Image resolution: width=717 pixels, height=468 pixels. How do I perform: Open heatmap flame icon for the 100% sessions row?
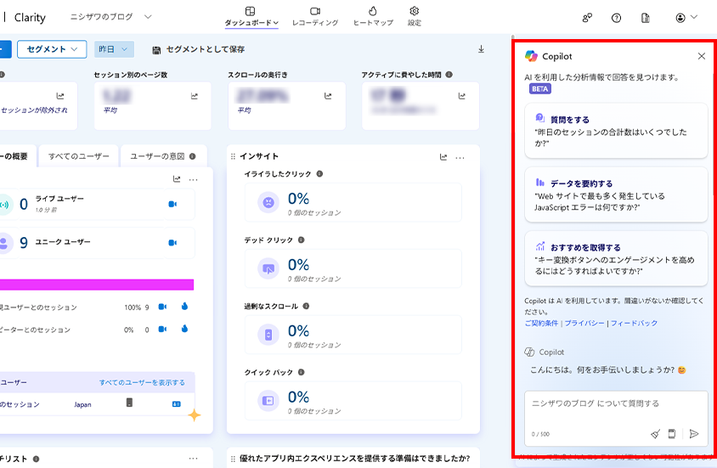point(183,307)
